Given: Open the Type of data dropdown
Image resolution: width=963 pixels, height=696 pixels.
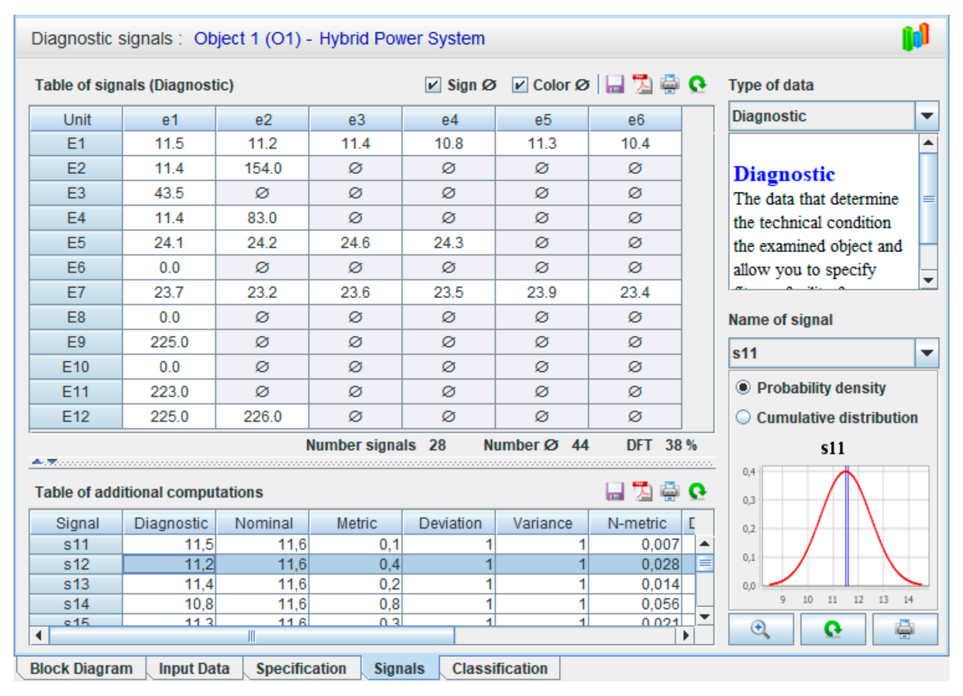Looking at the screenshot, I should point(927,116).
